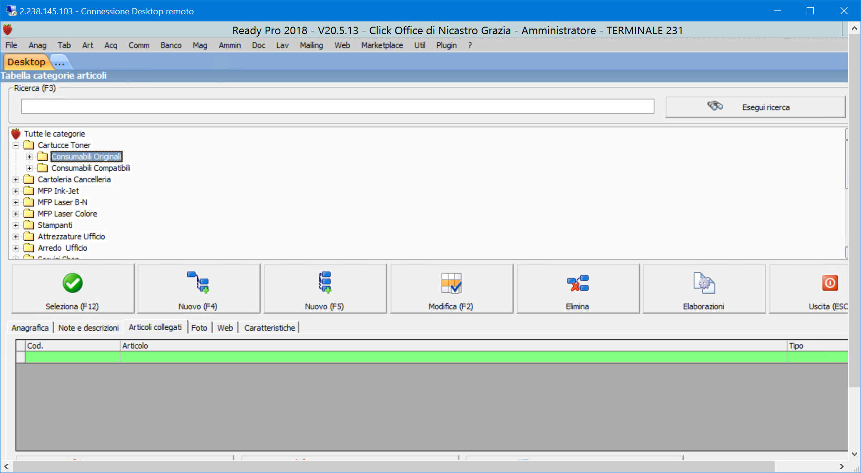Open the Mailing menu
The image size is (861, 473).
click(312, 45)
